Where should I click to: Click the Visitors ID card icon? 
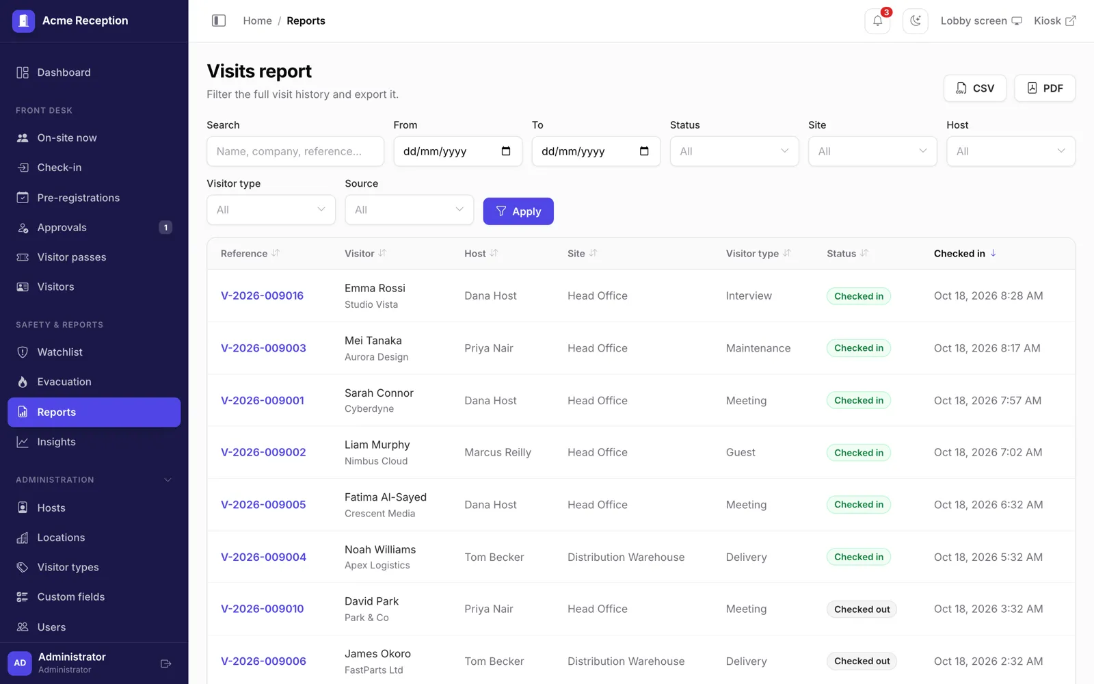(23, 287)
